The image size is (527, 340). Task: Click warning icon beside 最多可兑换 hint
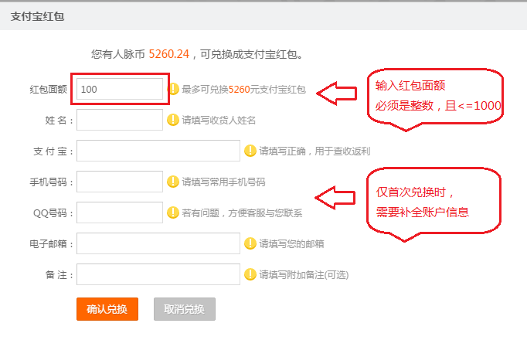[x=173, y=89]
